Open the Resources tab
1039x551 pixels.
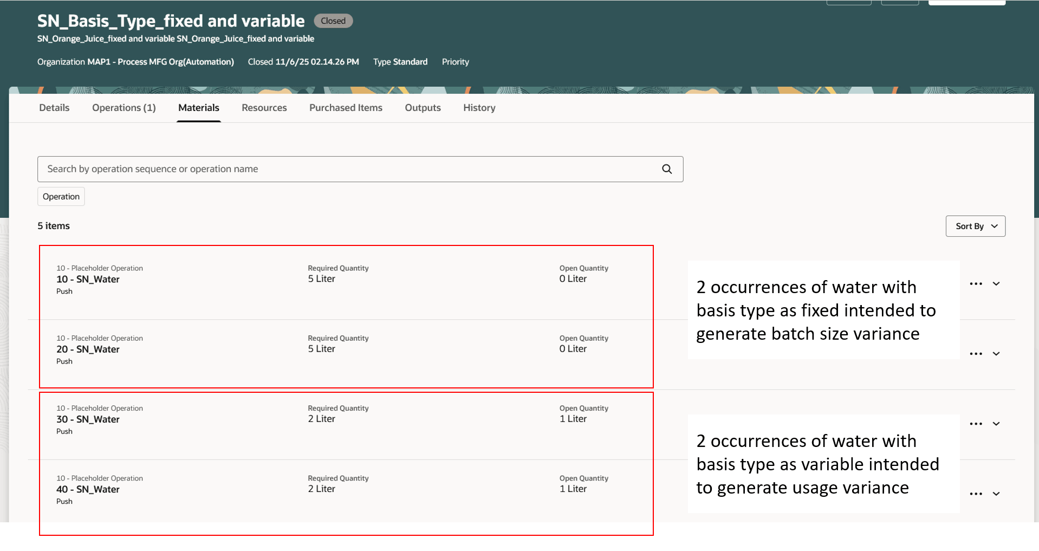pos(264,107)
